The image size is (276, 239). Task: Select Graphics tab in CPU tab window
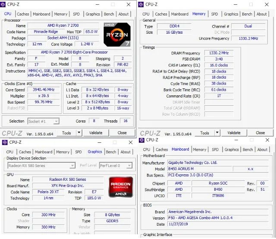pos(93,14)
